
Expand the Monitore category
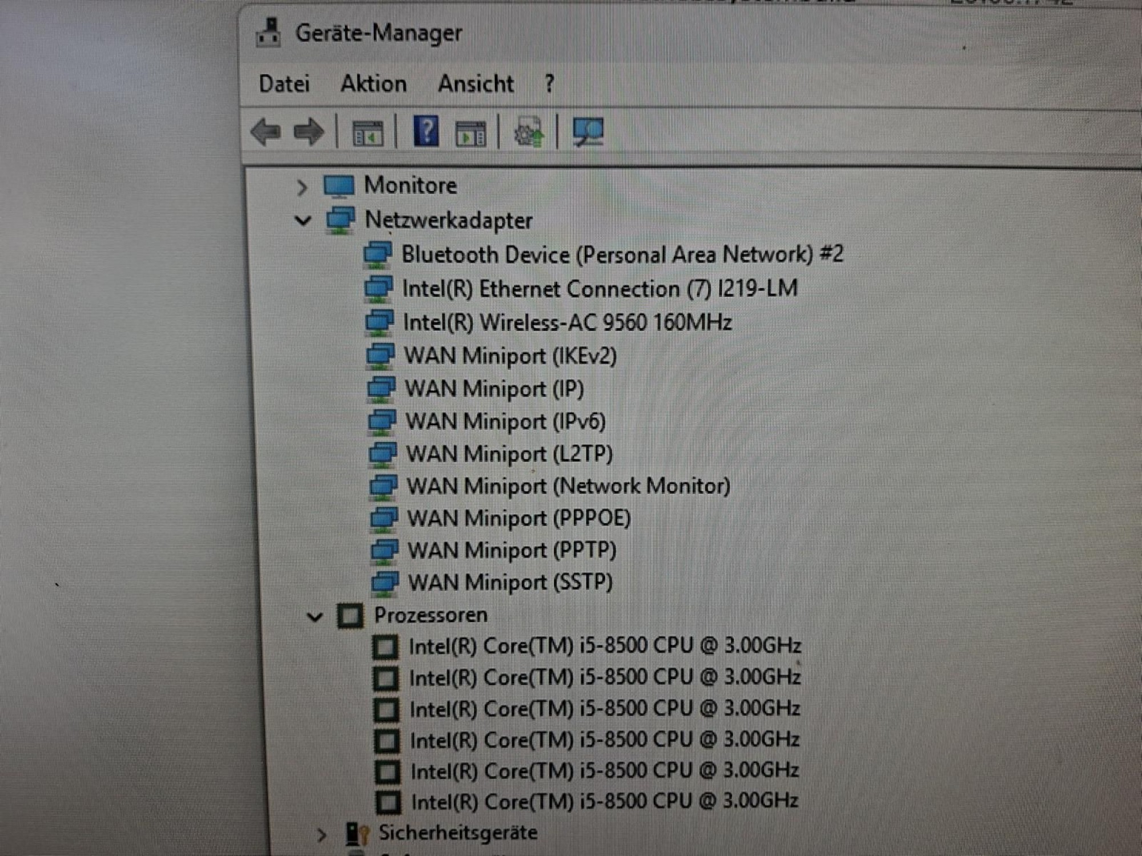tap(301, 187)
